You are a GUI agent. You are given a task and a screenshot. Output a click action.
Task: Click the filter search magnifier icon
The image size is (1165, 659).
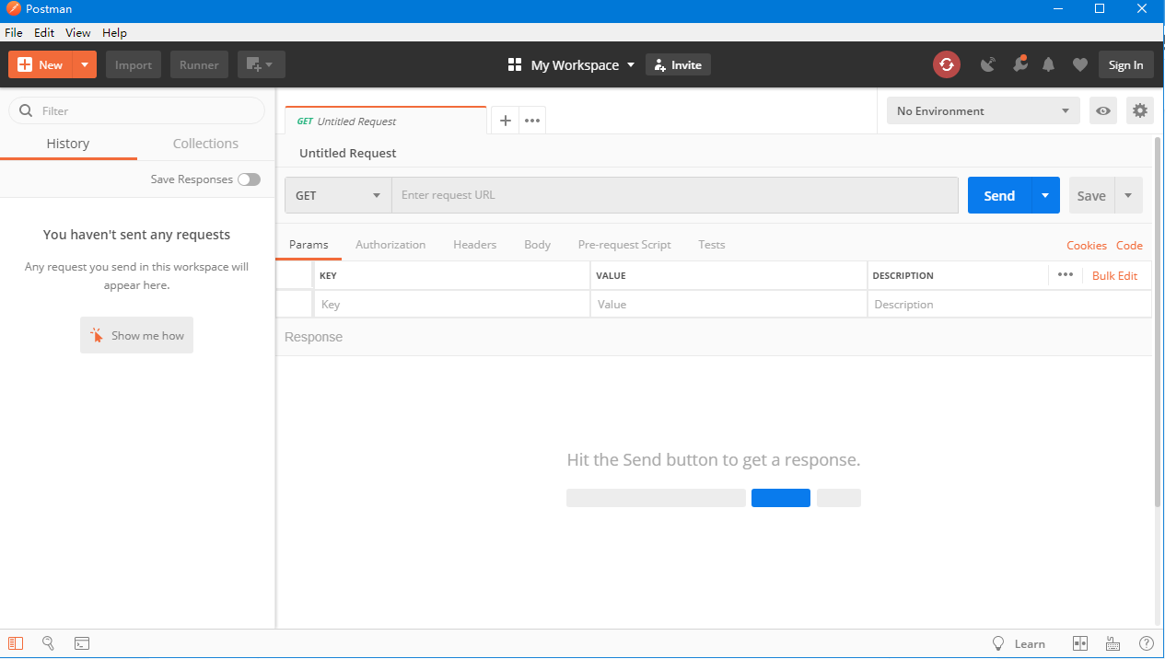(26, 110)
